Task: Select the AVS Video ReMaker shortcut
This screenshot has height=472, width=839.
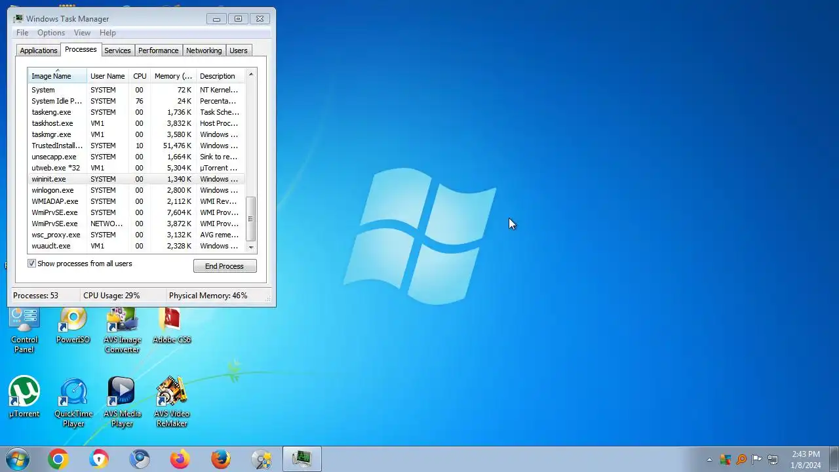Action: pos(172,403)
